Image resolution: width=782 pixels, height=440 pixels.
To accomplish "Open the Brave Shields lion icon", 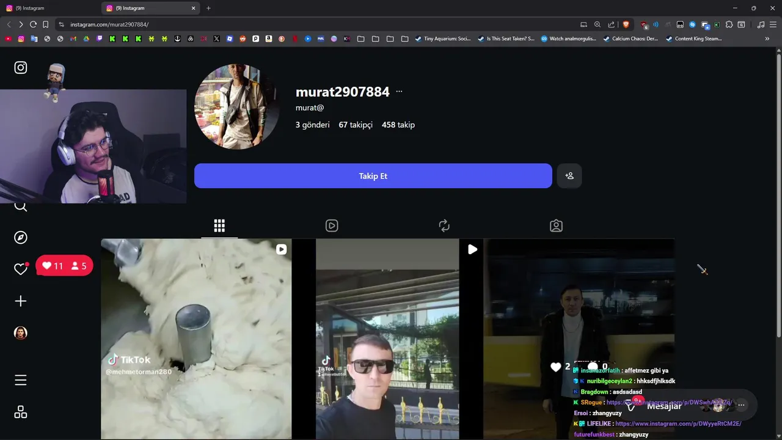I will pyautogui.click(x=626, y=24).
